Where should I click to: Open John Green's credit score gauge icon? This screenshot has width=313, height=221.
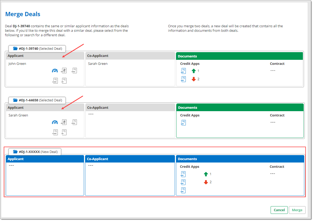[55, 71]
